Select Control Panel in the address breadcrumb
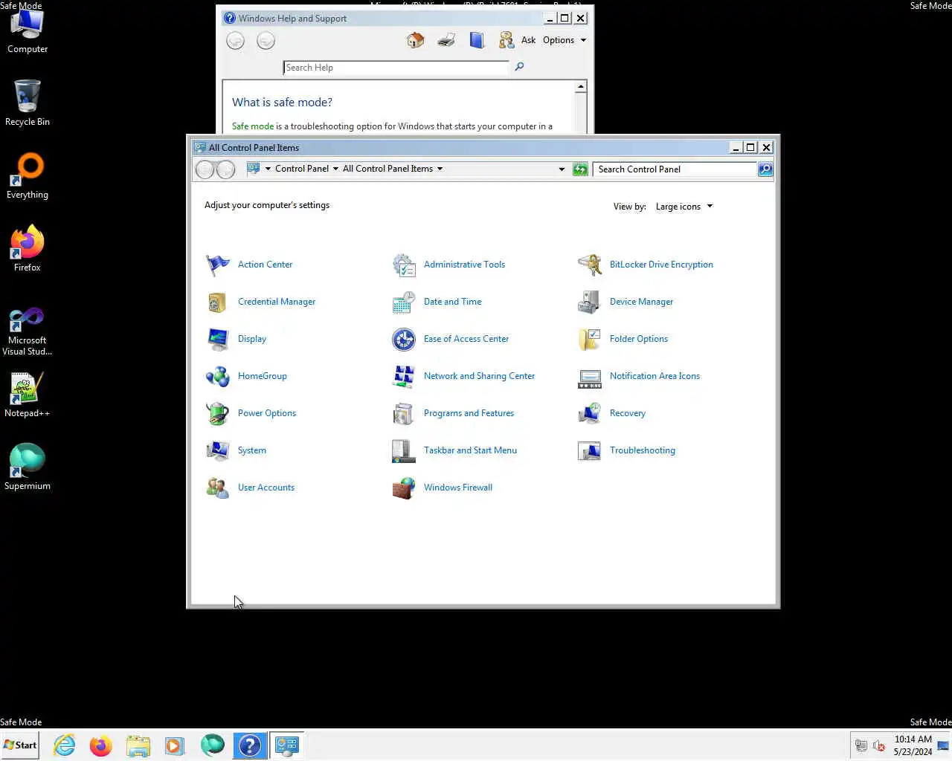The height and width of the screenshot is (761, 952). pos(302,169)
